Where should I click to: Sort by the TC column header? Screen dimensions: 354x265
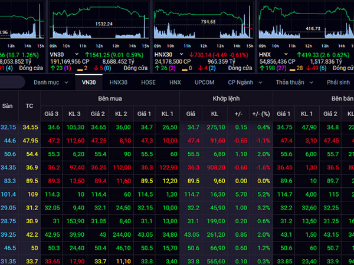29,106
